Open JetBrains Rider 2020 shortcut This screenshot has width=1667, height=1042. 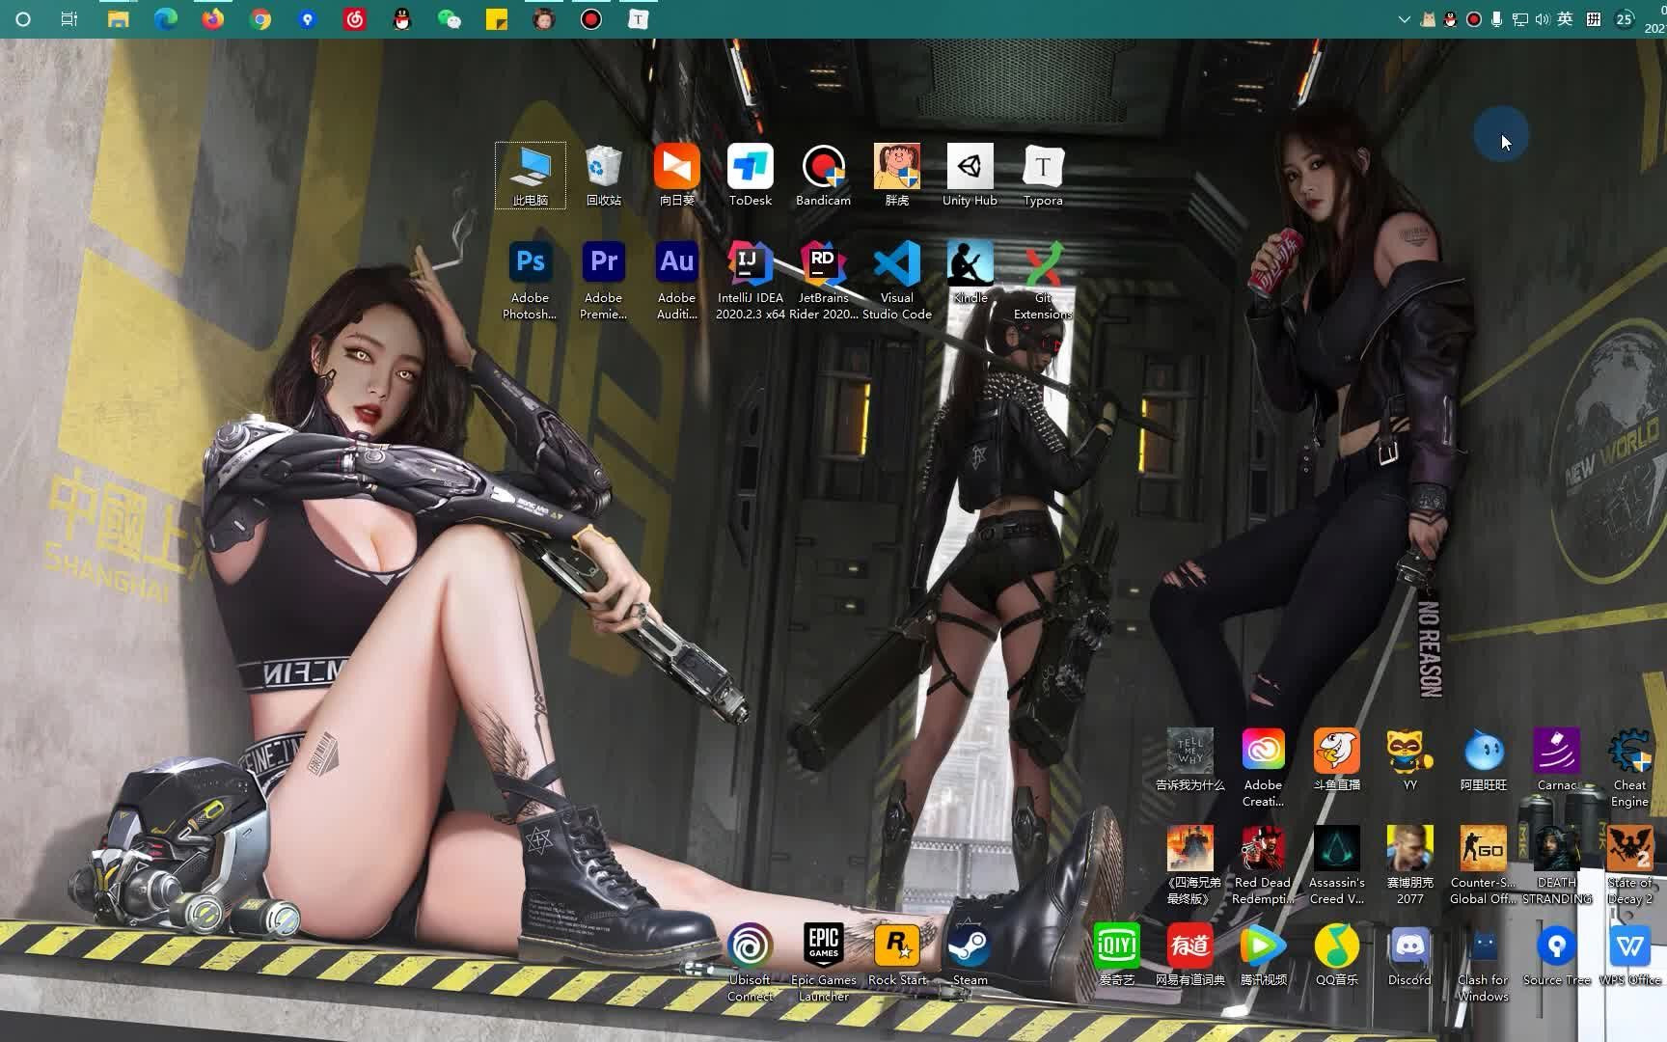click(x=824, y=281)
